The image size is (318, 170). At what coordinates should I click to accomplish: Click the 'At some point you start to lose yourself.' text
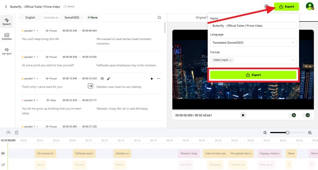pos(48,65)
